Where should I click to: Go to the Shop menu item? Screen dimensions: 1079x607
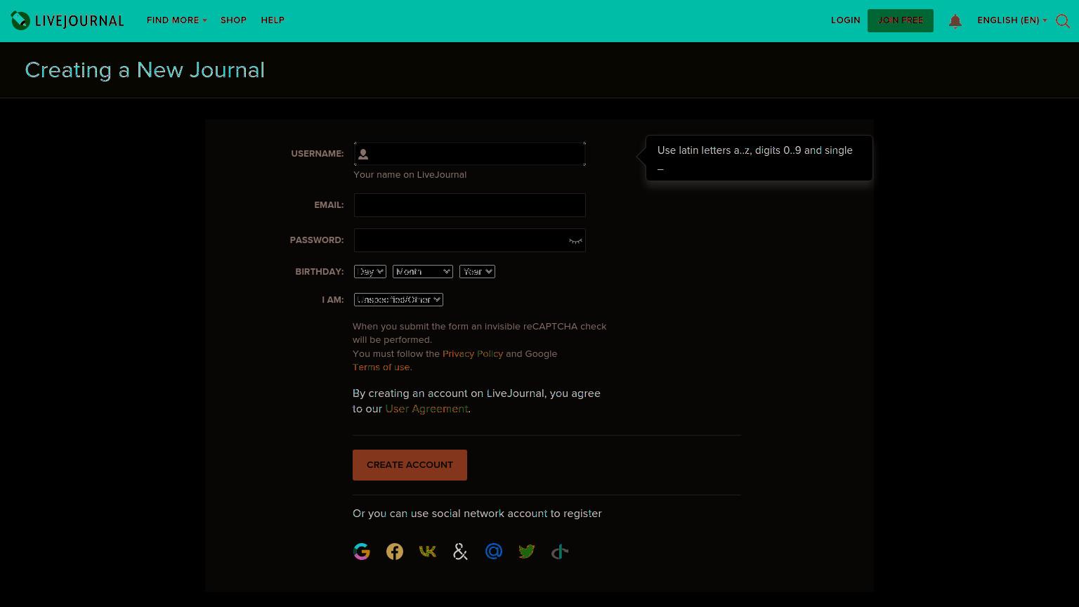(233, 20)
